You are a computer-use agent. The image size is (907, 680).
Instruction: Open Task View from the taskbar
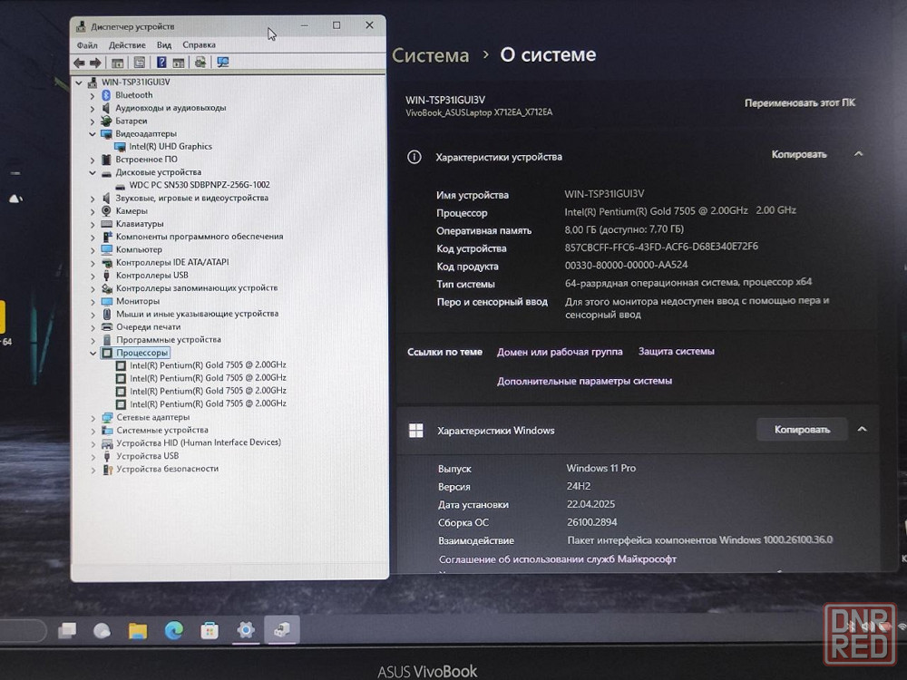[x=68, y=630]
